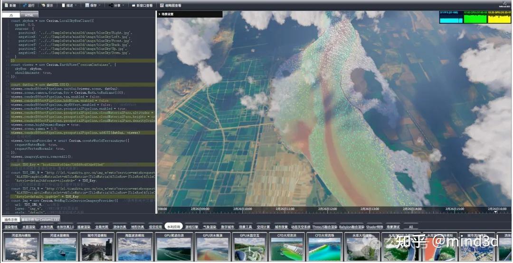Viewport: 513px width, 263px height.
Task: Select the Shader特效 category button
Action: (x=375, y=227)
